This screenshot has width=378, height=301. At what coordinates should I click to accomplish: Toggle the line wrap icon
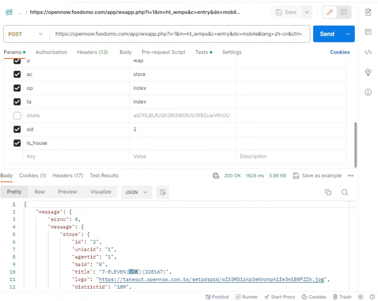coord(162,192)
